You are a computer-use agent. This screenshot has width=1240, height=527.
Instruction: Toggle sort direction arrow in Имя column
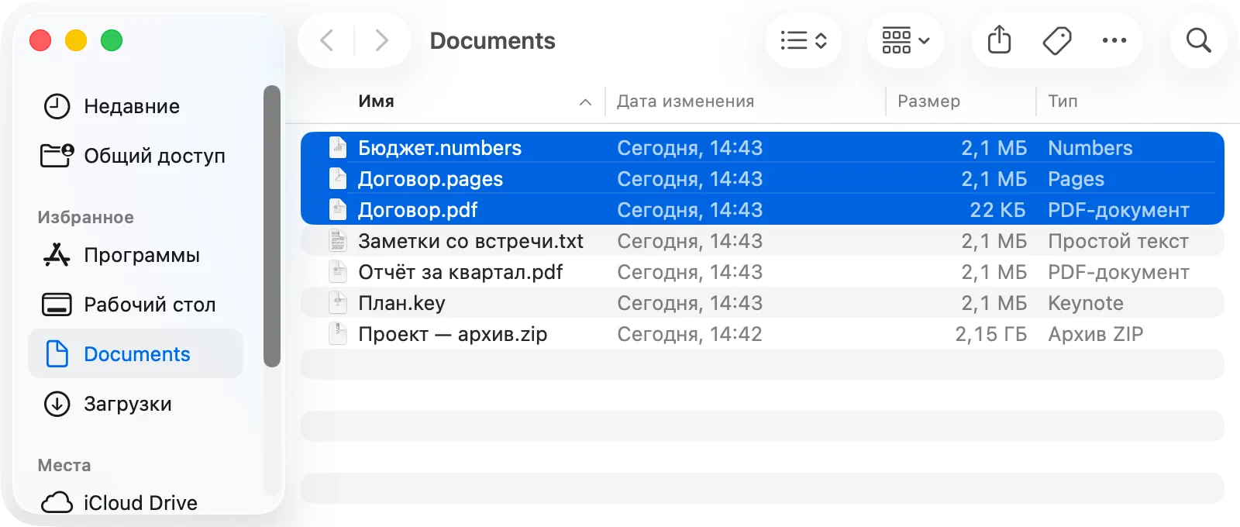(586, 102)
